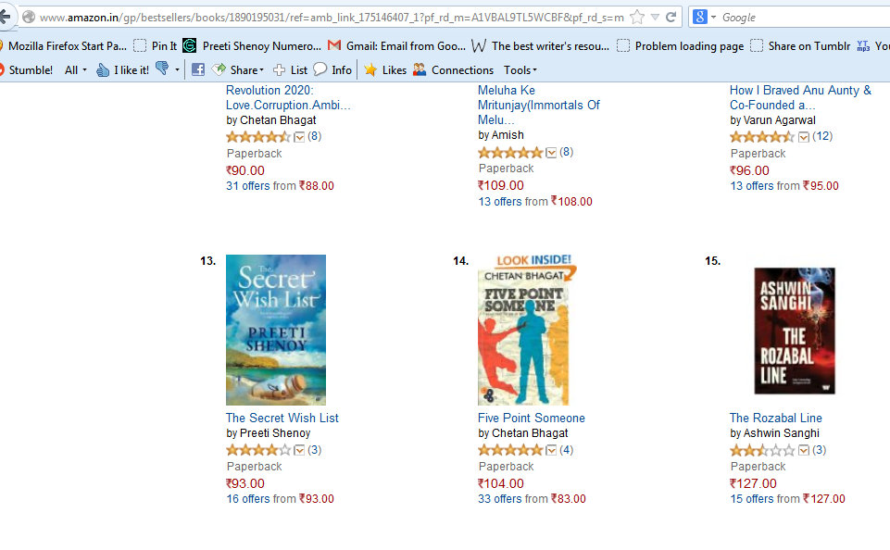Click the thumbs-down dislike icon
This screenshot has height=550, width=890.
(162, 69)
